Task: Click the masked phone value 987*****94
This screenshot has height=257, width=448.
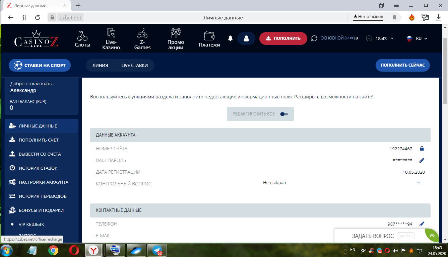Action: coord(400,224)
